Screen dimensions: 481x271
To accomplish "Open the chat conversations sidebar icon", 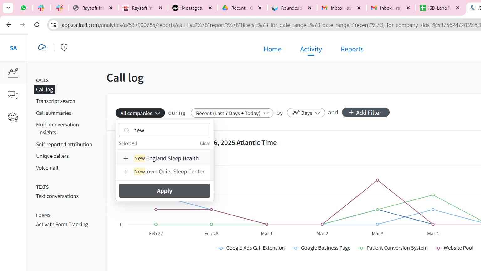I will [13, 95].
